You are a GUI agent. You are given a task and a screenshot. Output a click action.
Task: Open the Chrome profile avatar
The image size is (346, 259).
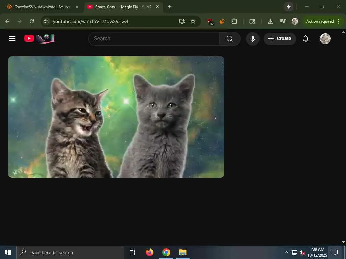(295, 21)
